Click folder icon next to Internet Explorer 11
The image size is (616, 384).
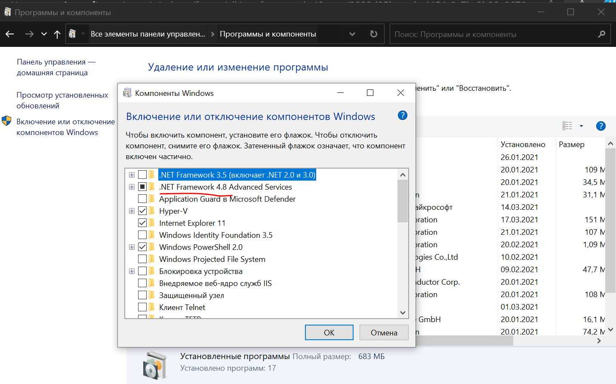point(152,223)
